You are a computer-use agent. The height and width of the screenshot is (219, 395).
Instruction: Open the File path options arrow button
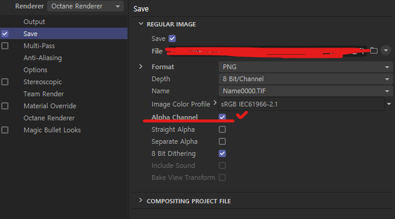click(x=386, y=51)
